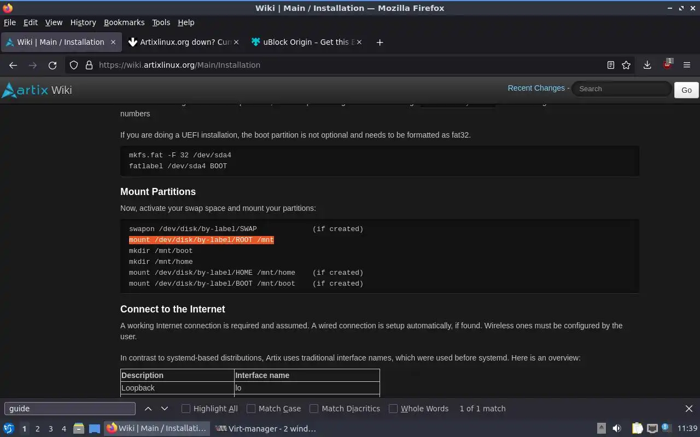Enable Match Diacritics checkbox
700x437 pixels.
point(314,409)
